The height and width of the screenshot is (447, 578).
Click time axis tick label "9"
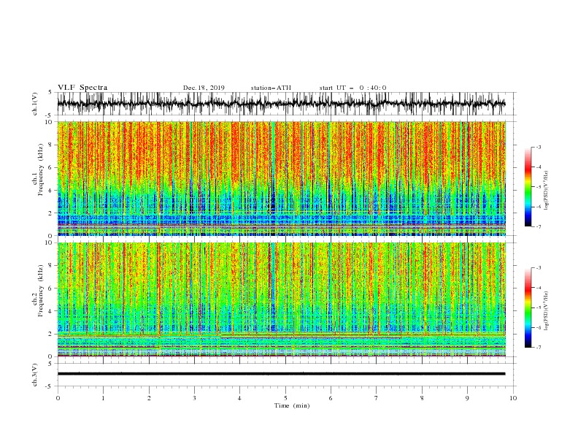point(467,398)
